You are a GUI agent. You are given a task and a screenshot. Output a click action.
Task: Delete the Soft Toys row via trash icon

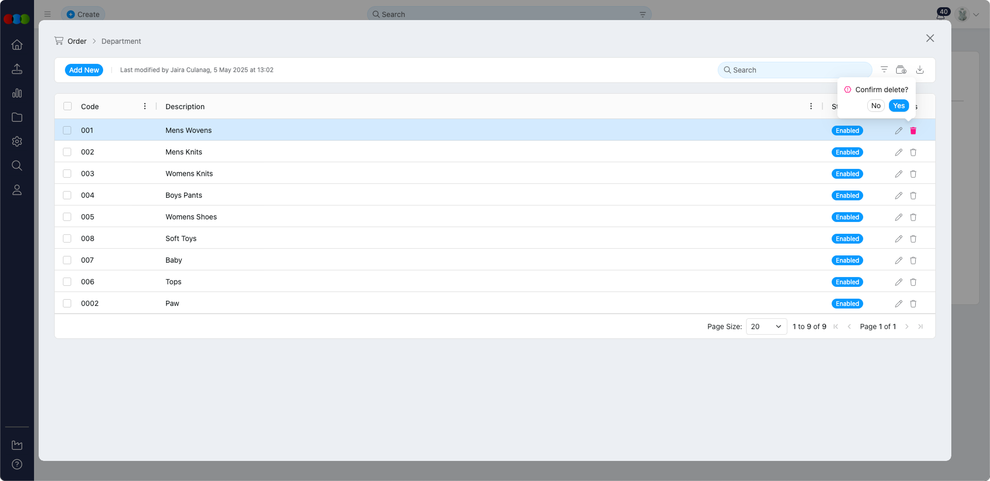(913, 239)
